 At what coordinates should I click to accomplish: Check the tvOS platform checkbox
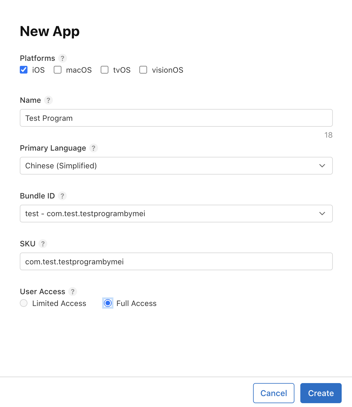pyautogui.click(x=105, y=70)
